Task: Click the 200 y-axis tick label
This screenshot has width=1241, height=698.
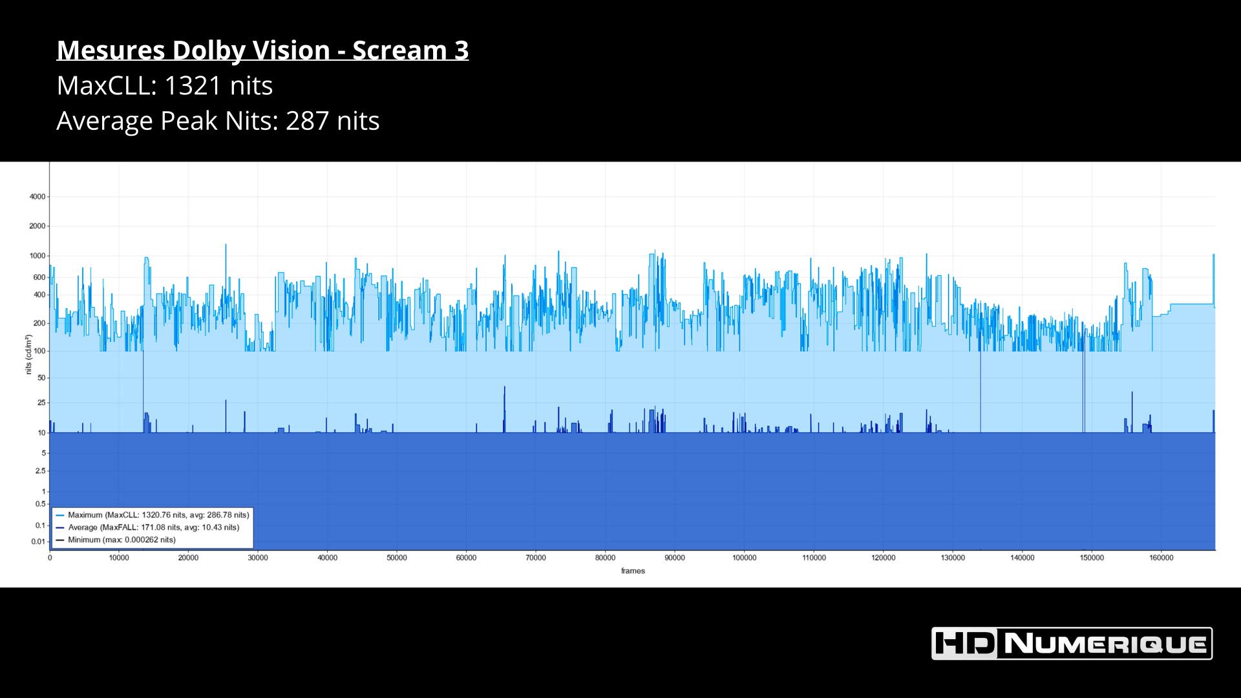Action: coord(39,323)
